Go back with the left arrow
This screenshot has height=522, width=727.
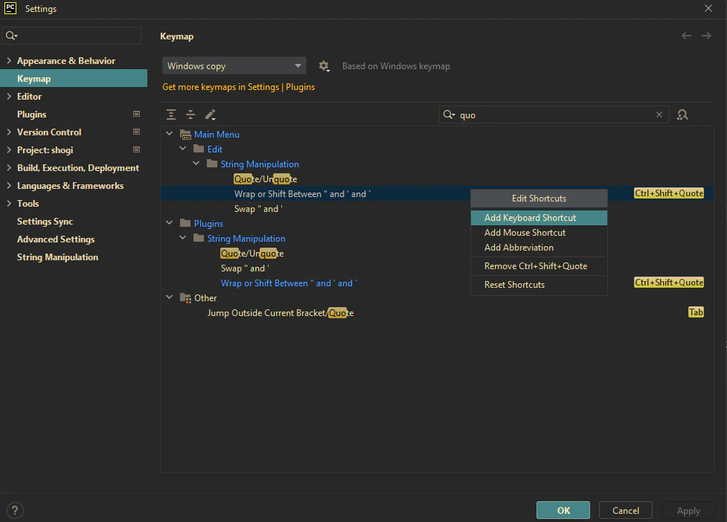(686, 36)
